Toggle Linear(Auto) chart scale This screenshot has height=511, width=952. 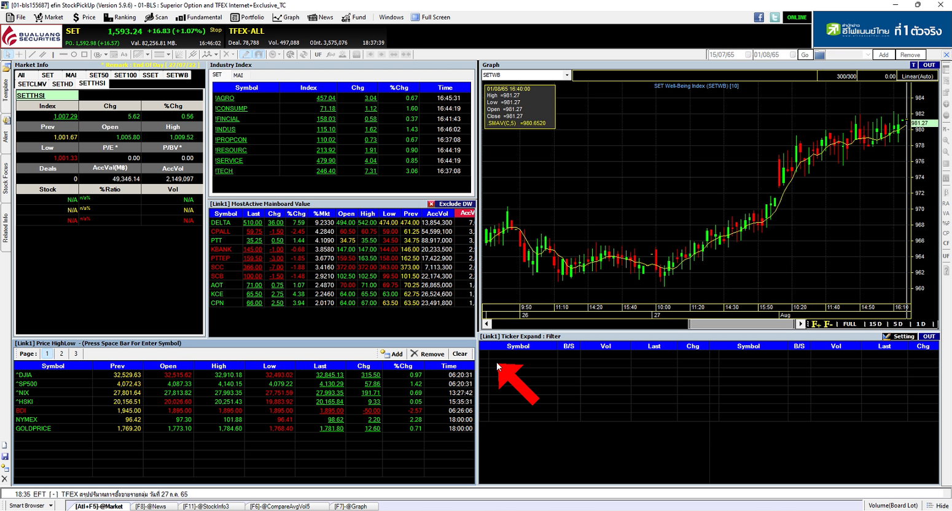[917, 76]
